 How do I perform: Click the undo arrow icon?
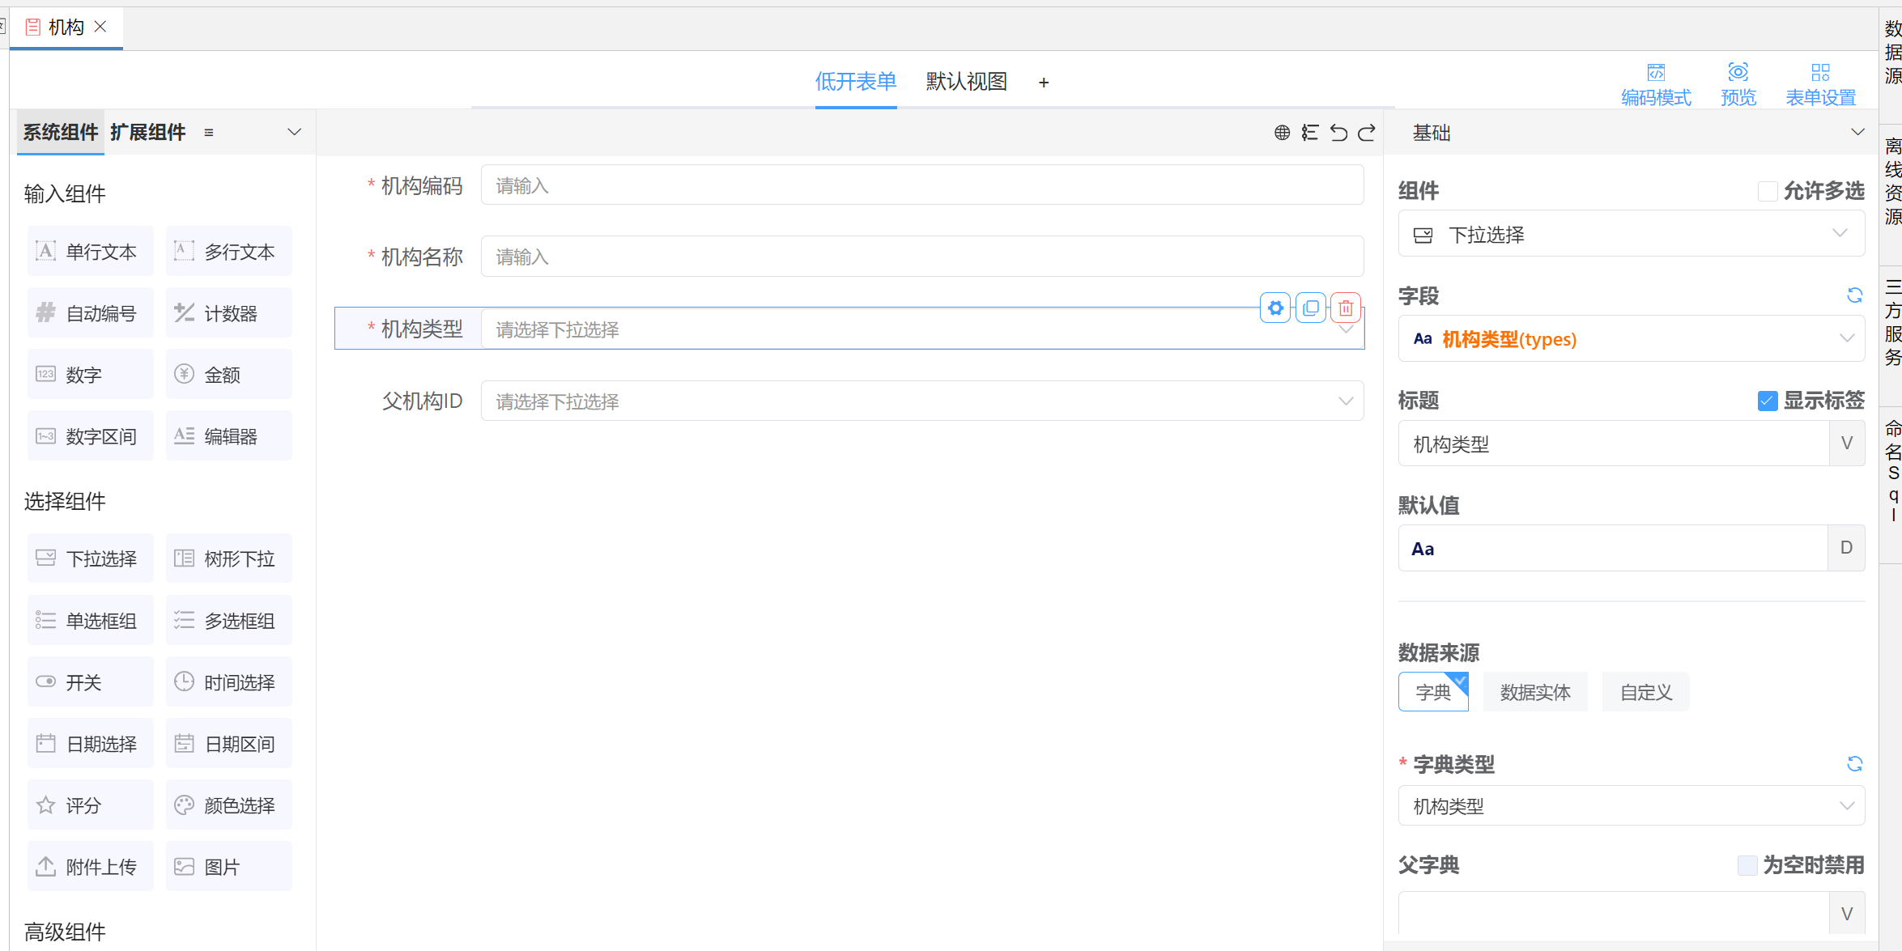(x=1338, y=133)
